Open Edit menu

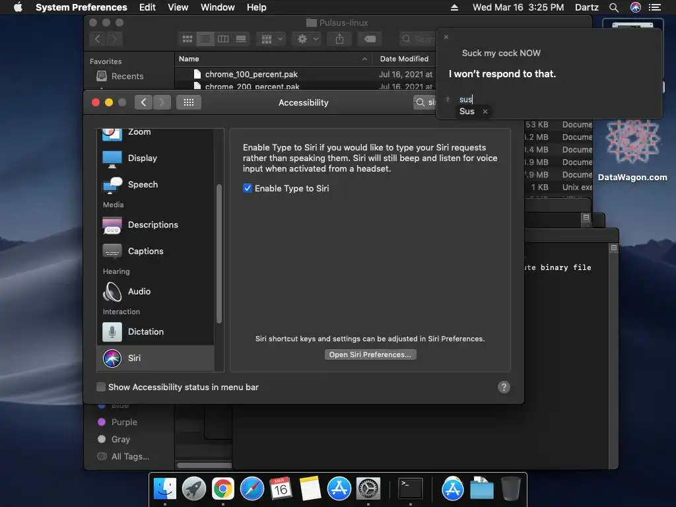tap(147, 7)
